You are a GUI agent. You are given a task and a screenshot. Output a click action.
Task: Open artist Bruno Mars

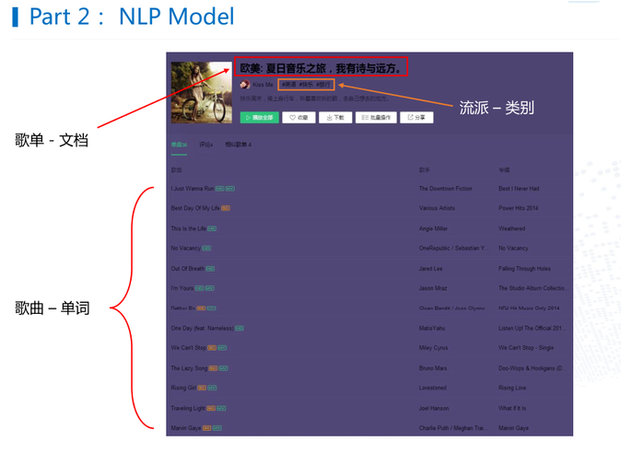point(433,368)
